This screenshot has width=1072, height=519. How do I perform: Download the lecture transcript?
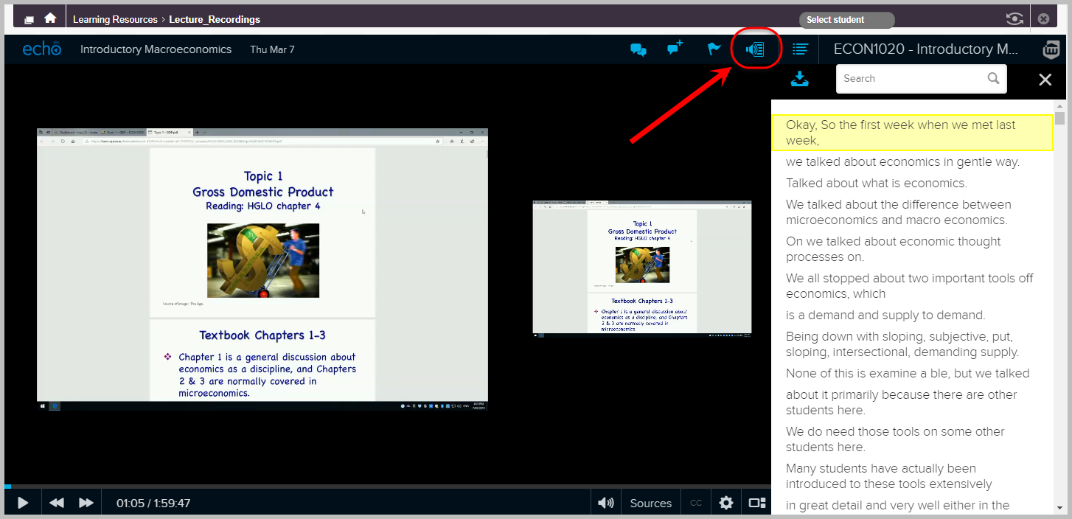799,79
